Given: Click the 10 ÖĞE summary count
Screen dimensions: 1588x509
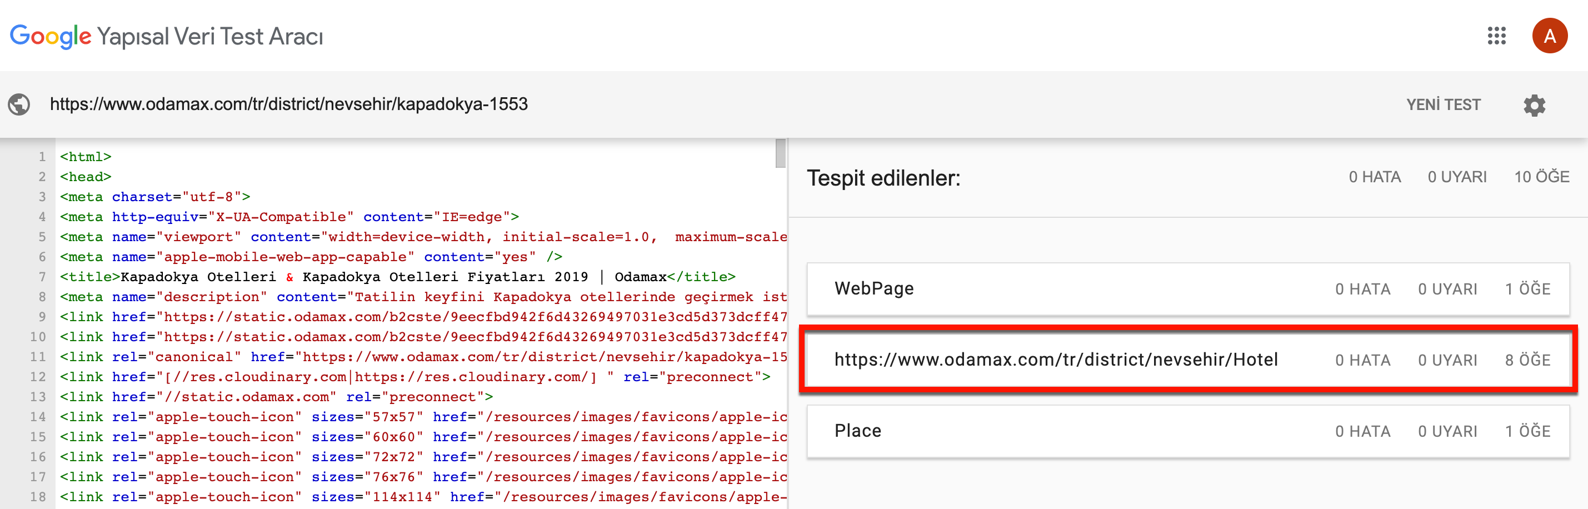Looking at the screenshot, I should [1542, 177].
